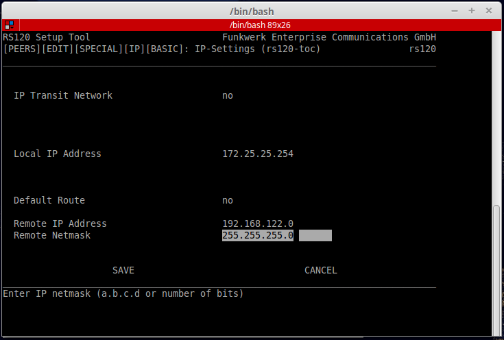
Task: Click the terminal's vertical scrollbar thumb
Action: pyautogui.click(x=498, y=267)
